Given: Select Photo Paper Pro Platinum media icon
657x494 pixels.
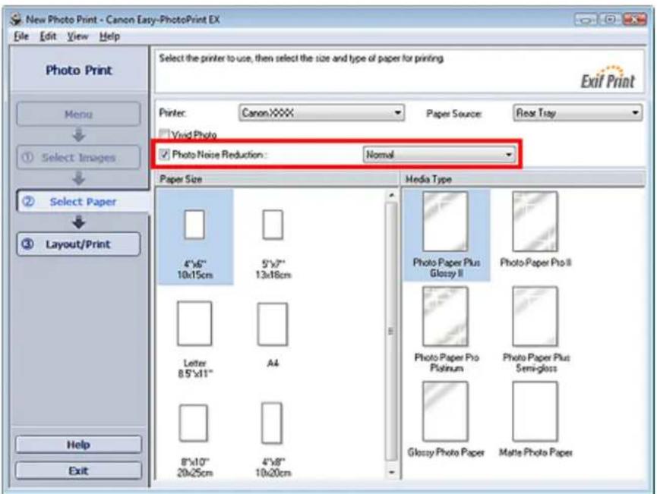Looking at the screenshot, I should click(445, 316).
